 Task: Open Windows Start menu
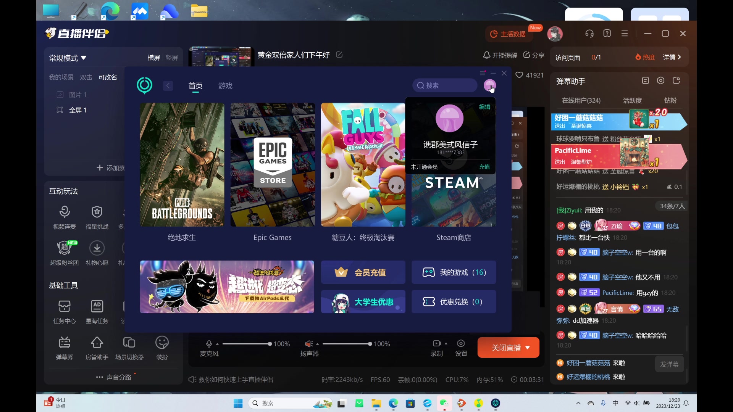[x=238, y=403]
